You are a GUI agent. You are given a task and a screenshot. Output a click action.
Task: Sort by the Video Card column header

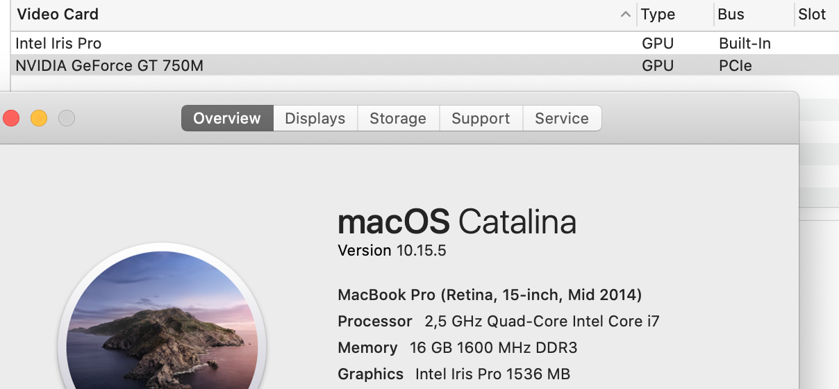[x=58, y=15]
